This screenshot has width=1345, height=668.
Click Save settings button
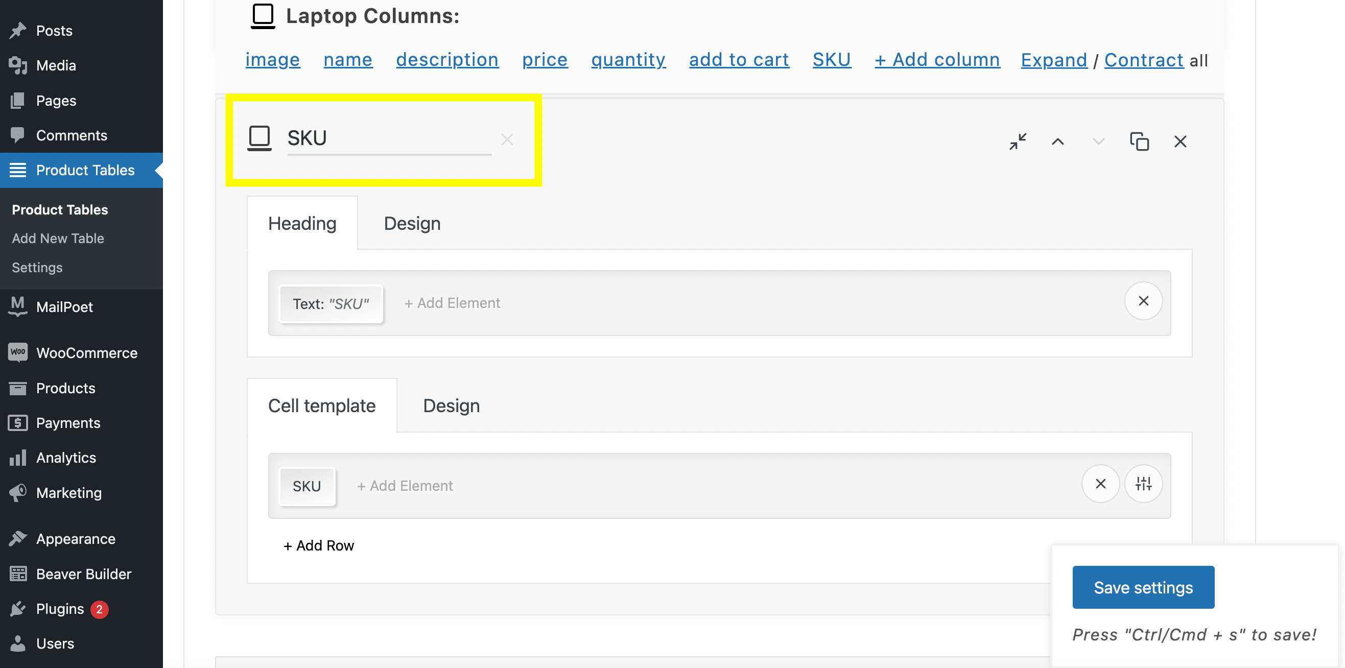click(1143, 587)
